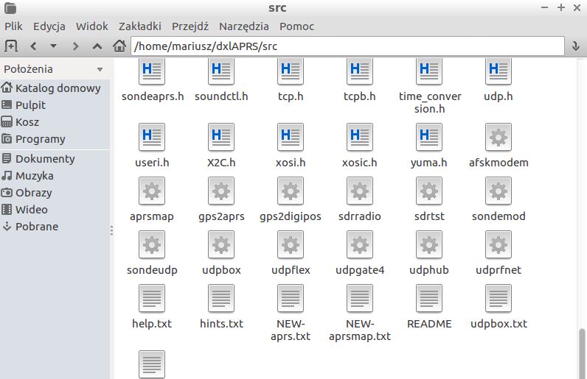Open Dokumenty in sidebar
587x379 pixels.
55,159
